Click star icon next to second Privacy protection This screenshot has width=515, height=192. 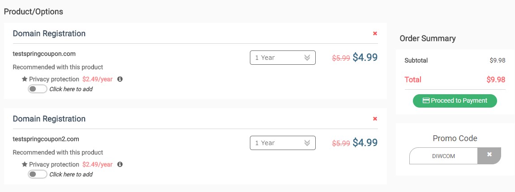point(24,164)
